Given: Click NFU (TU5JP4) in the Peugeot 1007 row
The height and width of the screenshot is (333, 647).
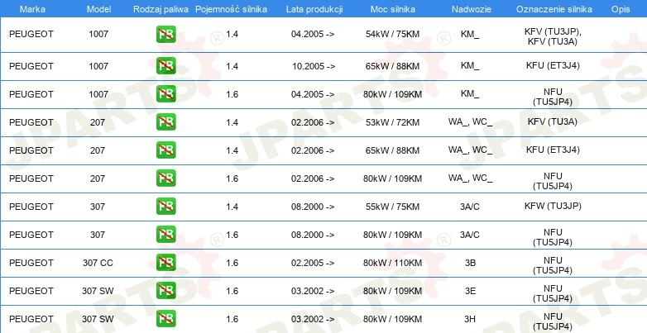Looking at the screenshot, I should point(553,97).
